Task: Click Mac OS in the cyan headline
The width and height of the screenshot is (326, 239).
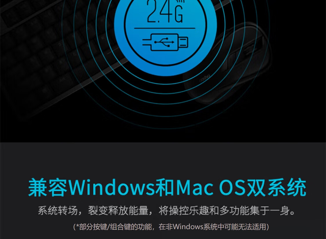Action: (211, 187)
